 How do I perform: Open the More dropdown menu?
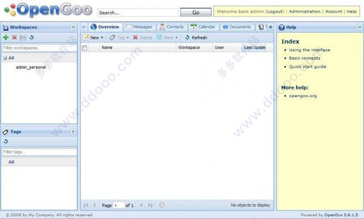pos(167,38)
